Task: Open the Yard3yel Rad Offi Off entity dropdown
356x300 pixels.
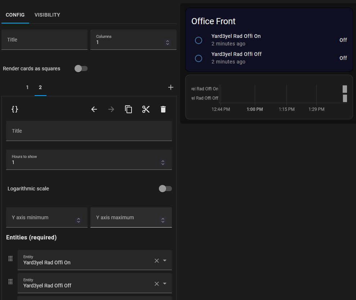Action: coord(165,283)
